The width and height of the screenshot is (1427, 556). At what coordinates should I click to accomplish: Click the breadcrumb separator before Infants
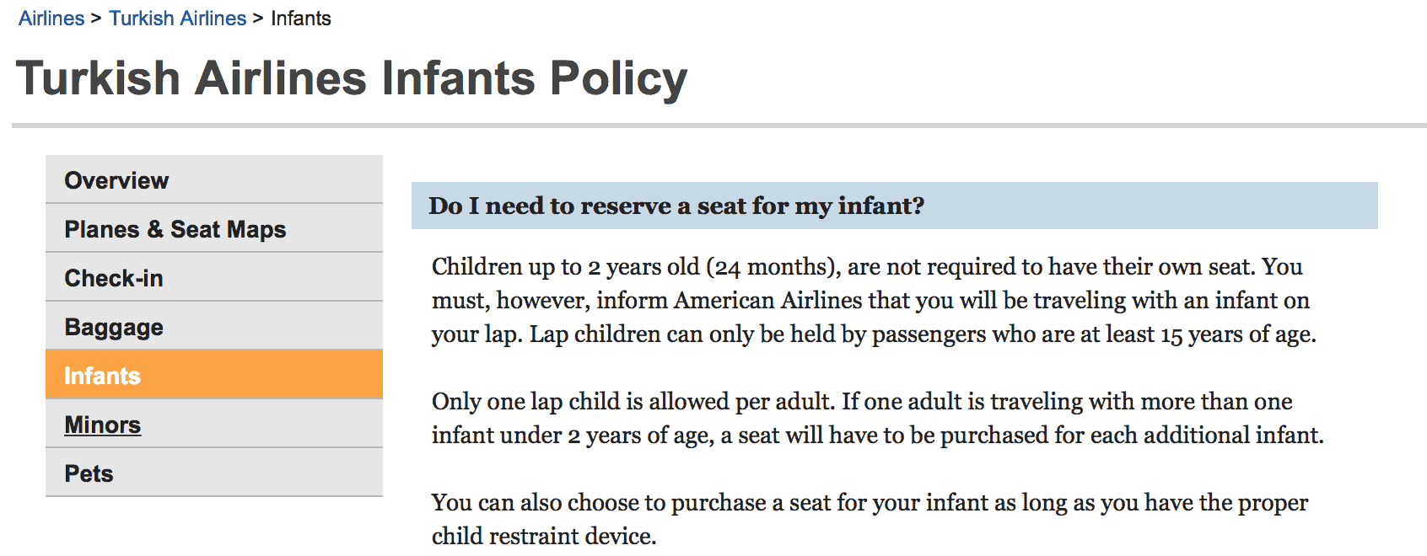(x=258, y=19)
